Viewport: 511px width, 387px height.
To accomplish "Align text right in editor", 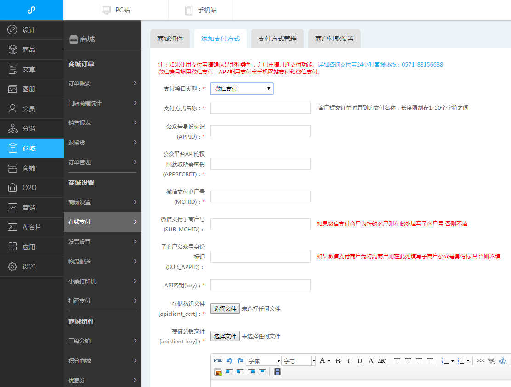I will 419,361.
